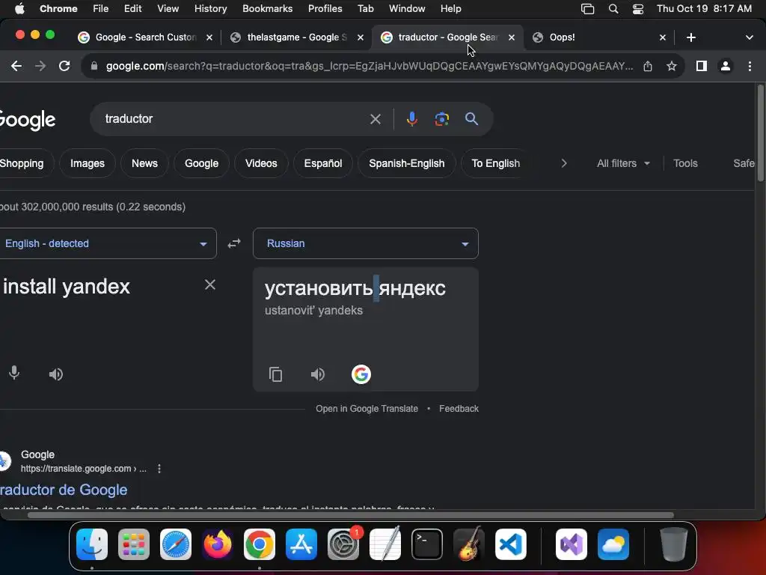Open the Tools option
Viewport: 766px width, 575px height.
tap(685, 163)
